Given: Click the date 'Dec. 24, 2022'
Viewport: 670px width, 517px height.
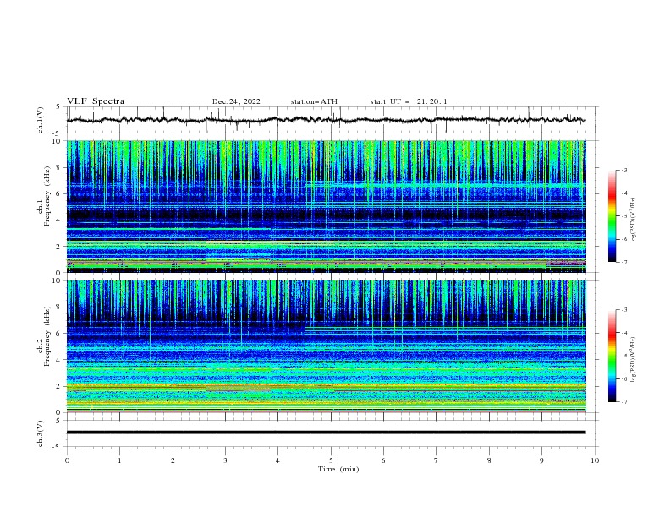Looking at the screenshot, I should click(x=236, y=101).
